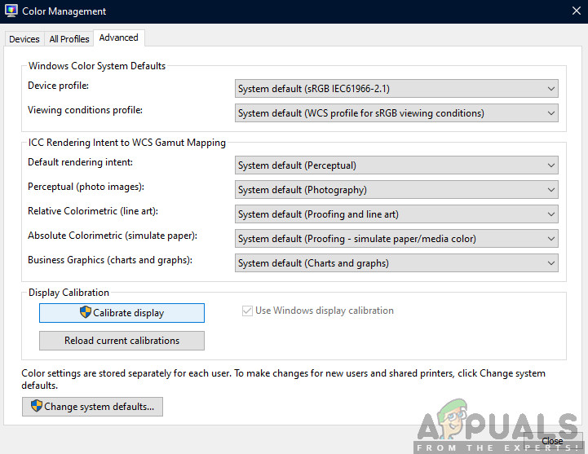This screenshot has height=454, width=588.
Task: Select the Advanced tab
Action: [119, 37]
